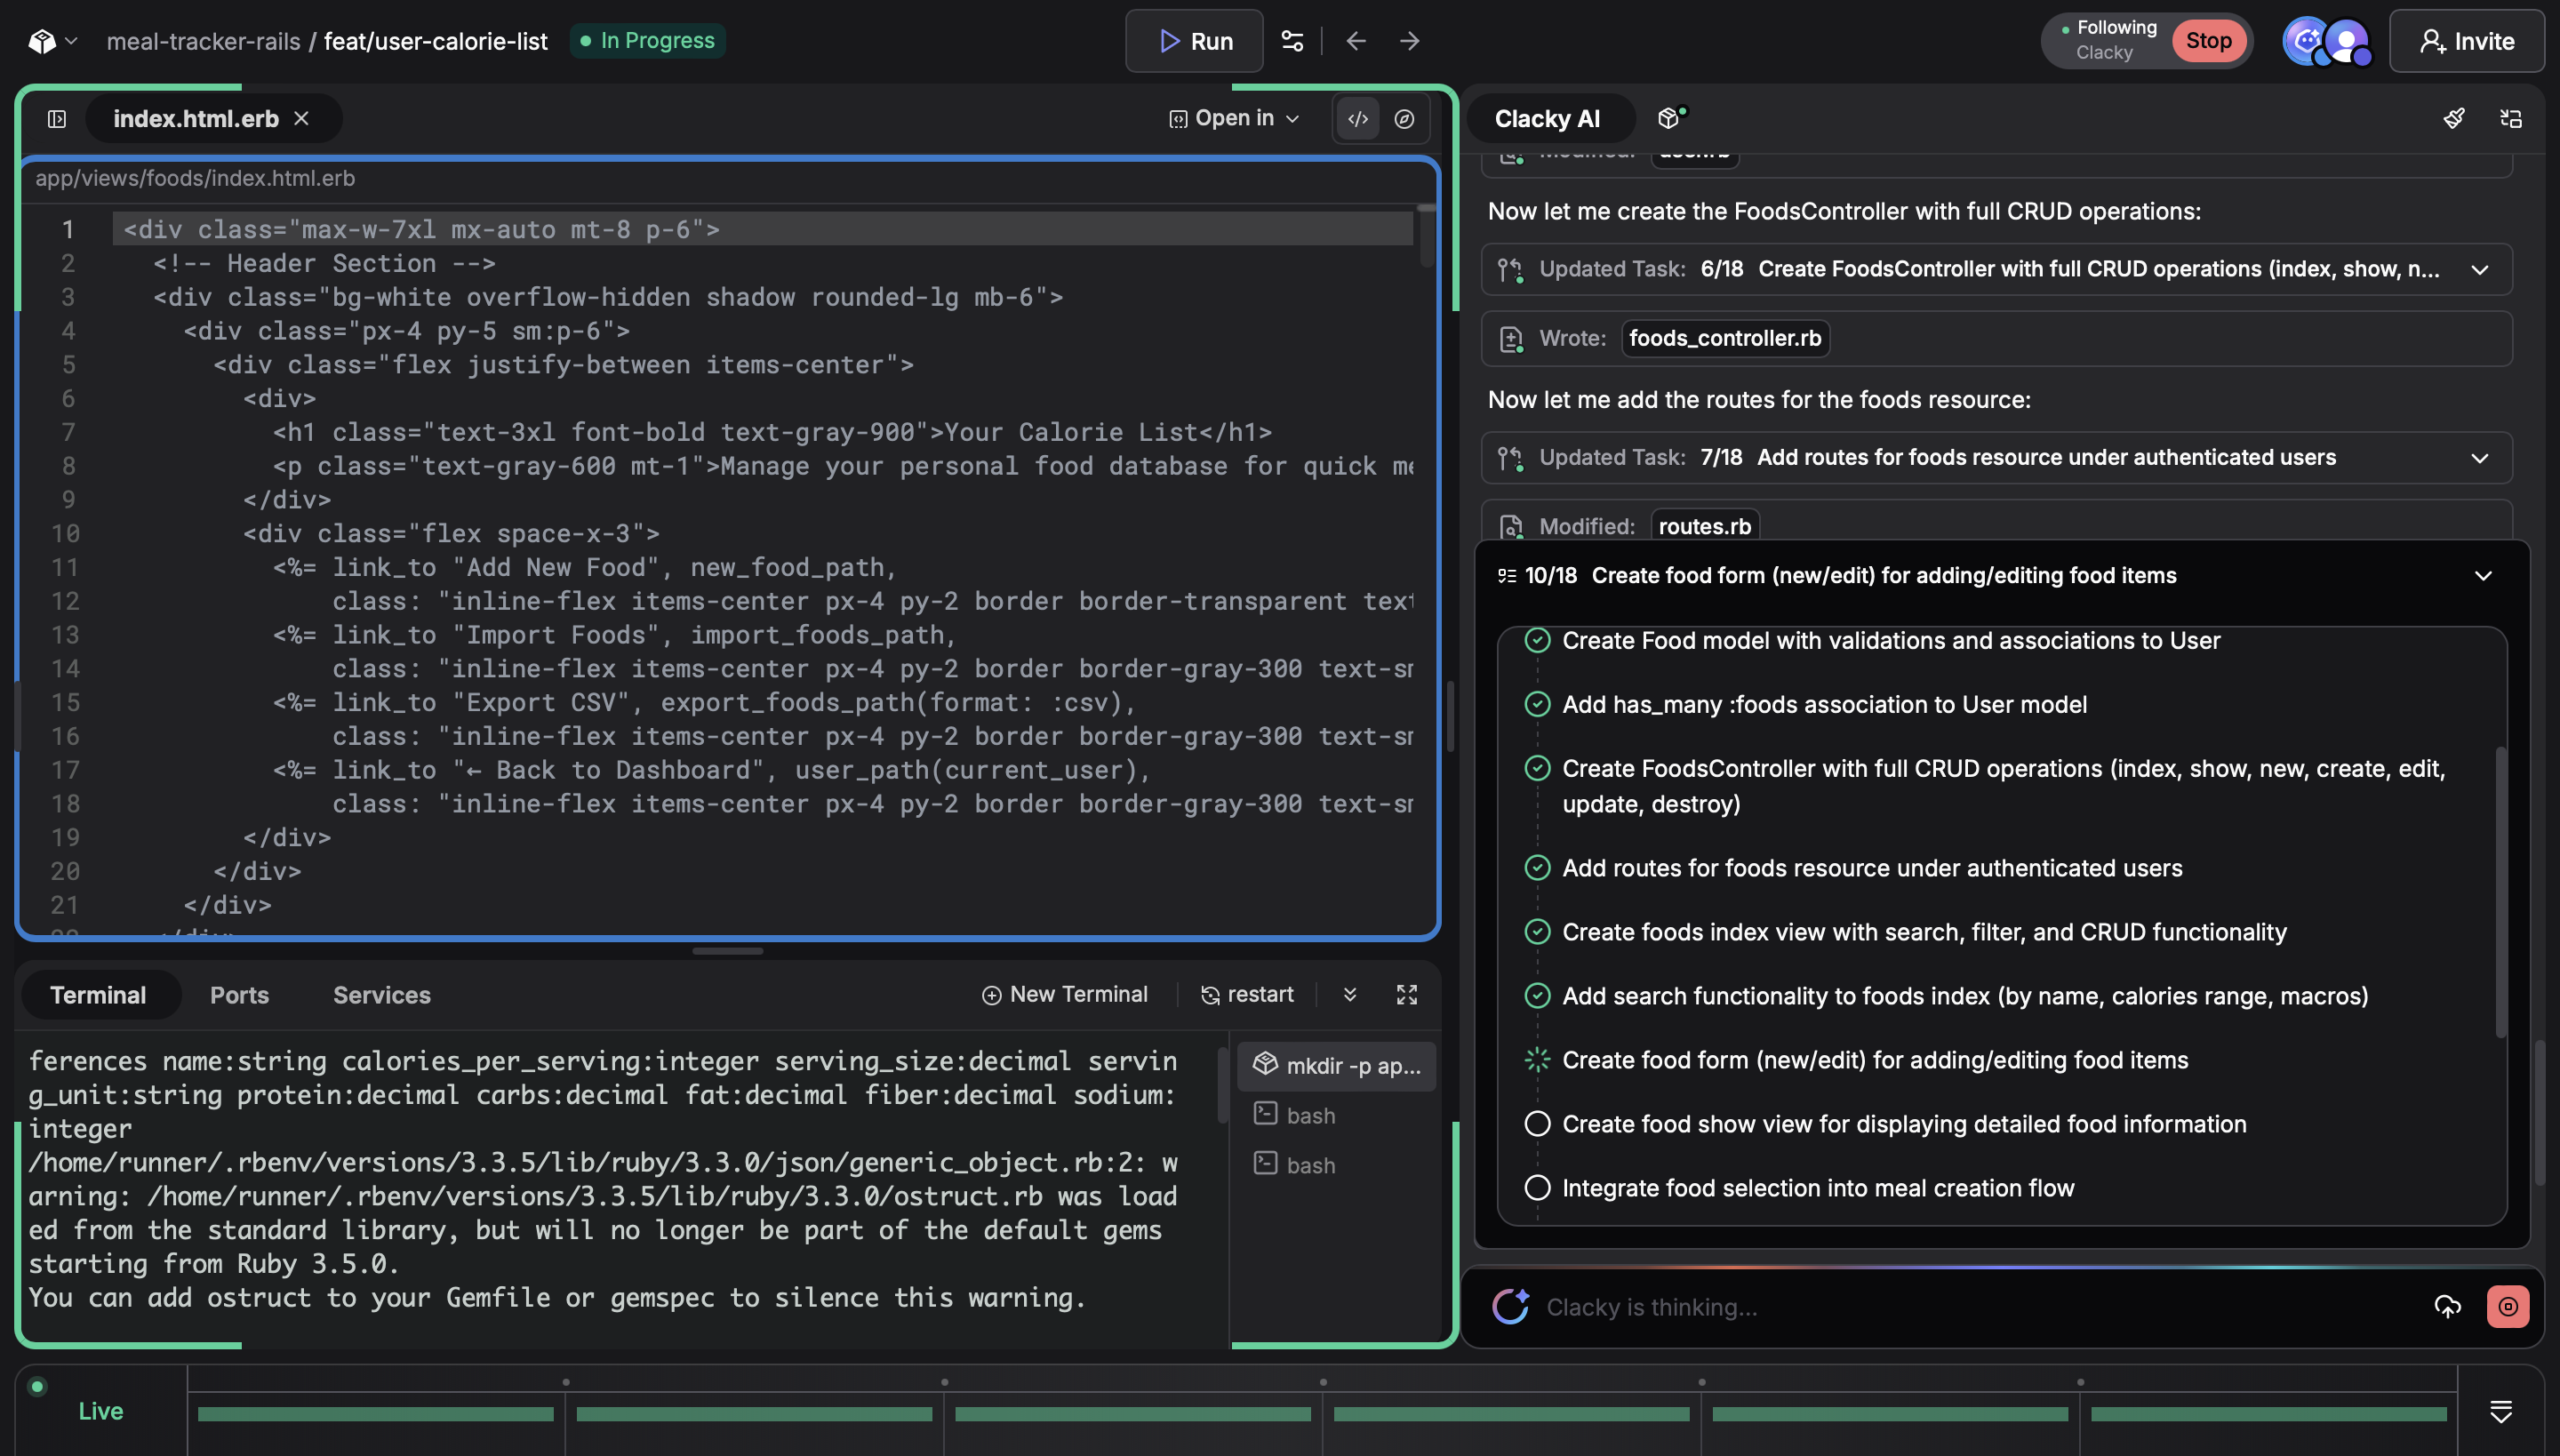
Task: Collapse the timeline with the bottom-right icon
Action: [2500, 1411]
